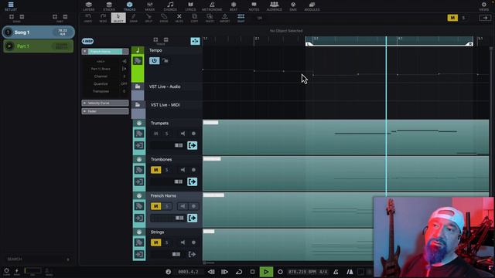Toggle the auto-scroll follow button
The image size is (495, 278).
195,41
